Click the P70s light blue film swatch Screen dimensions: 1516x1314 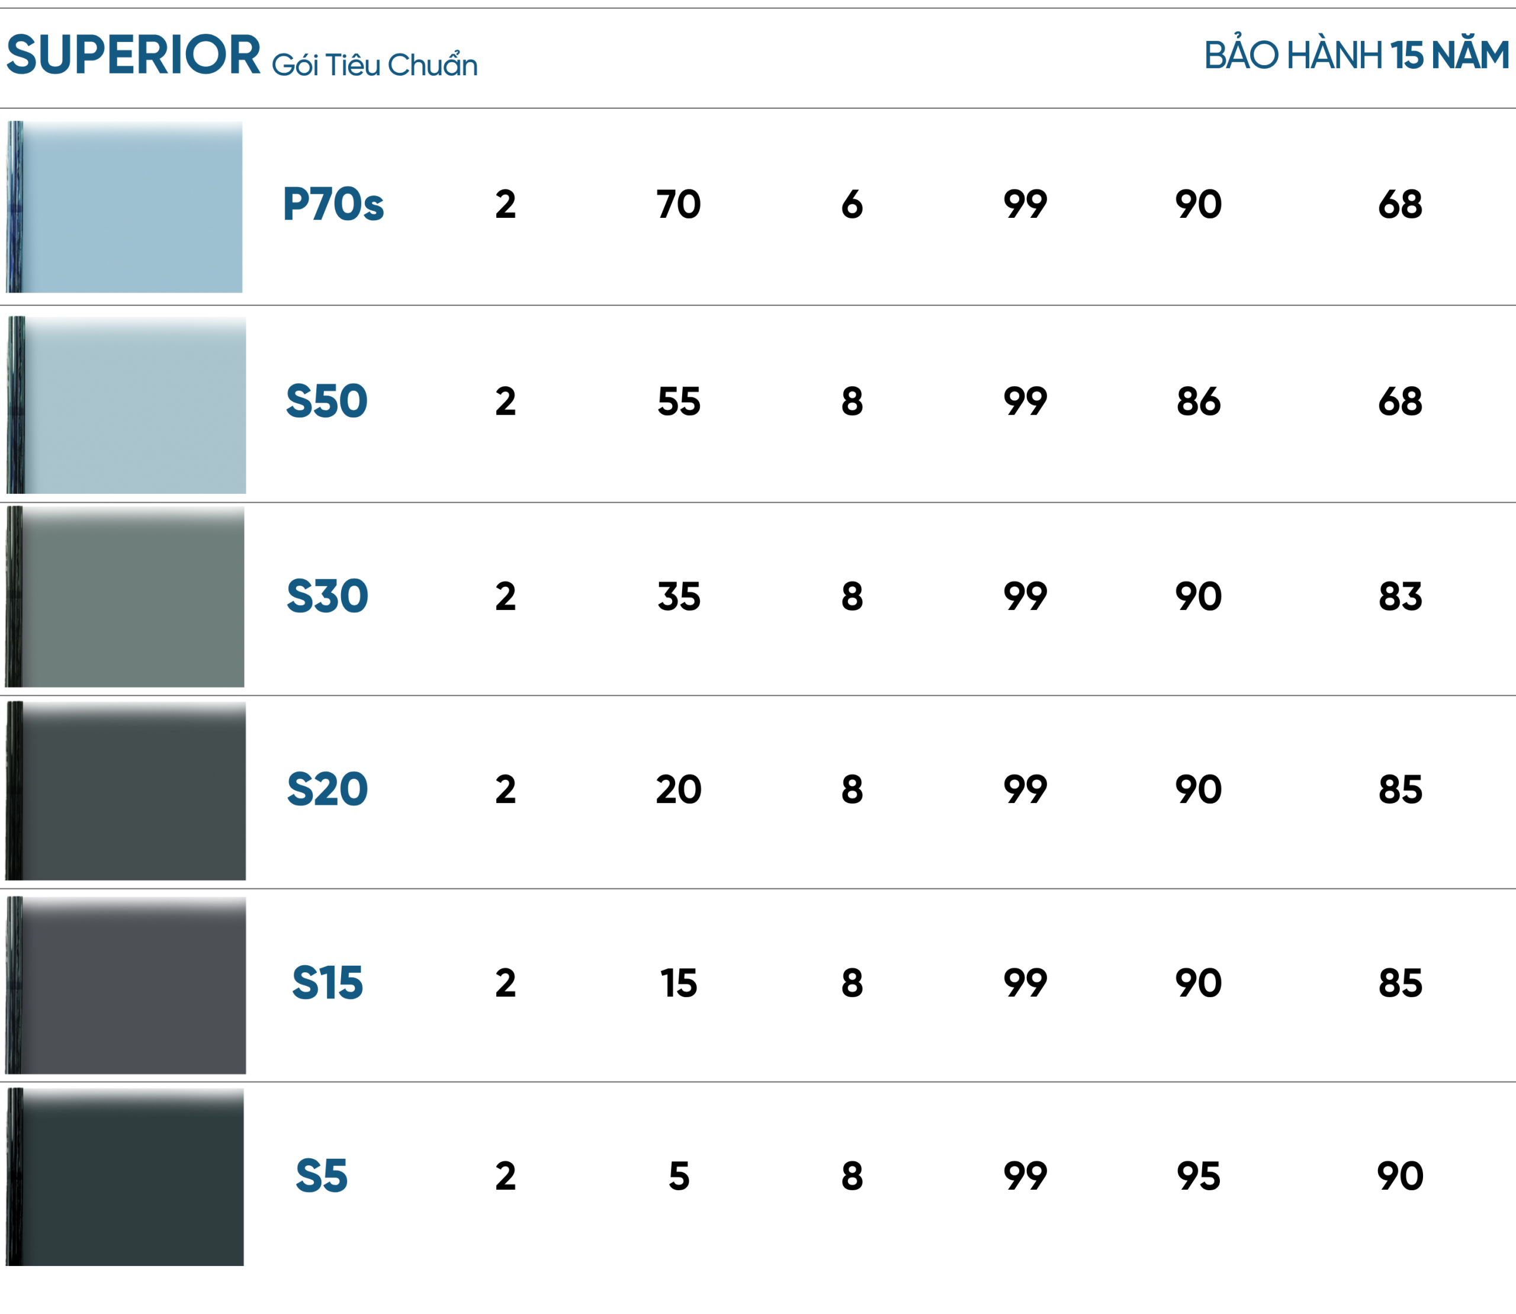click(x=125, y=207)
